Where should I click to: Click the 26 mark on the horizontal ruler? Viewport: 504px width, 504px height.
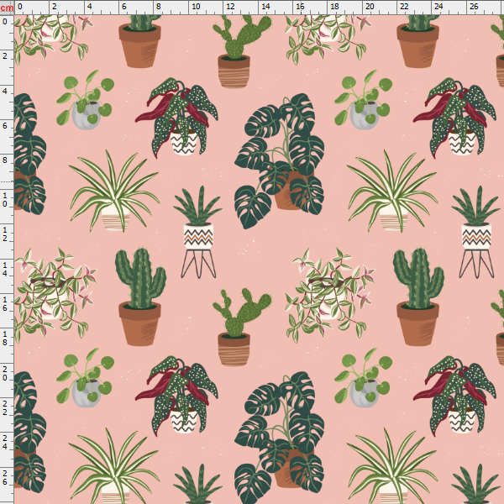[474, 7]
